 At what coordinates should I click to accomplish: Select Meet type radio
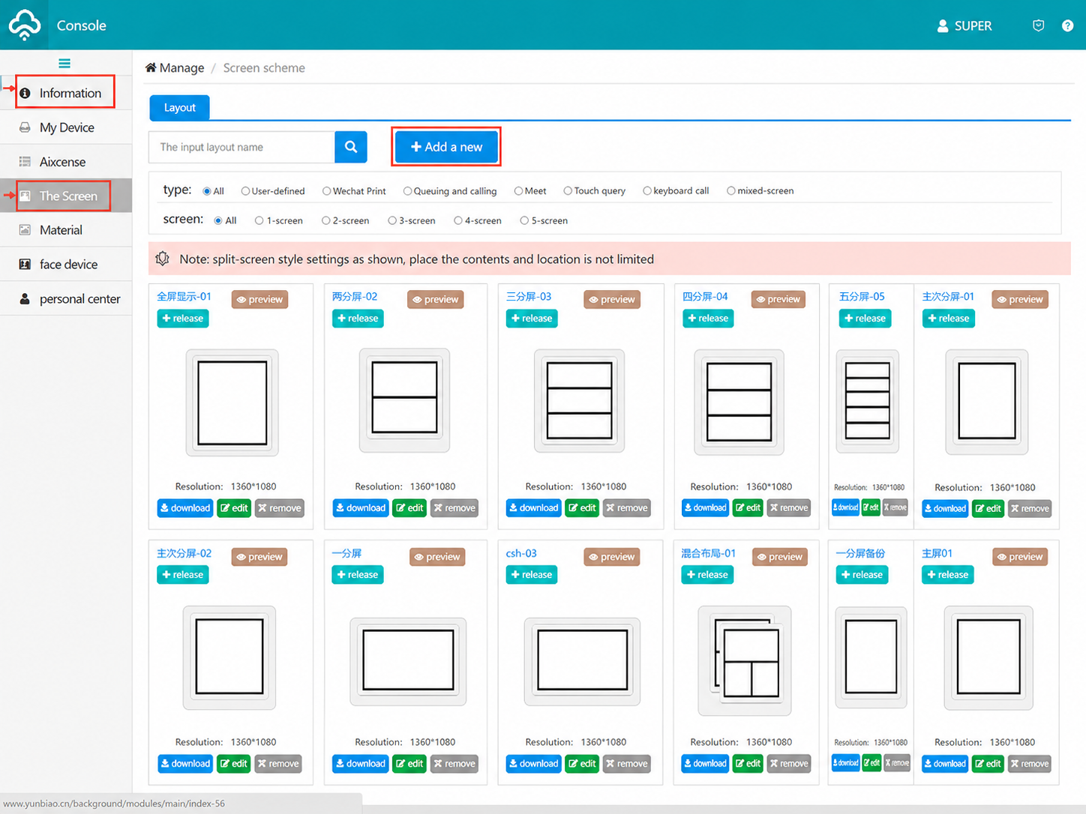coord(518,191)
